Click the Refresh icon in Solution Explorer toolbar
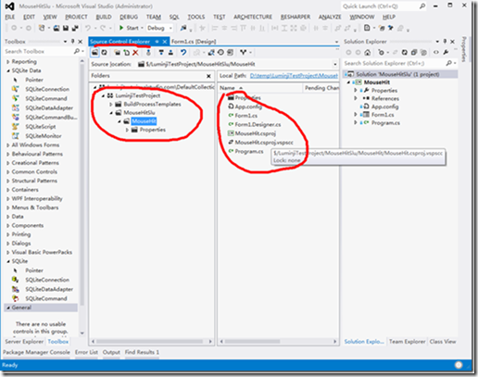 click(405, 53)
